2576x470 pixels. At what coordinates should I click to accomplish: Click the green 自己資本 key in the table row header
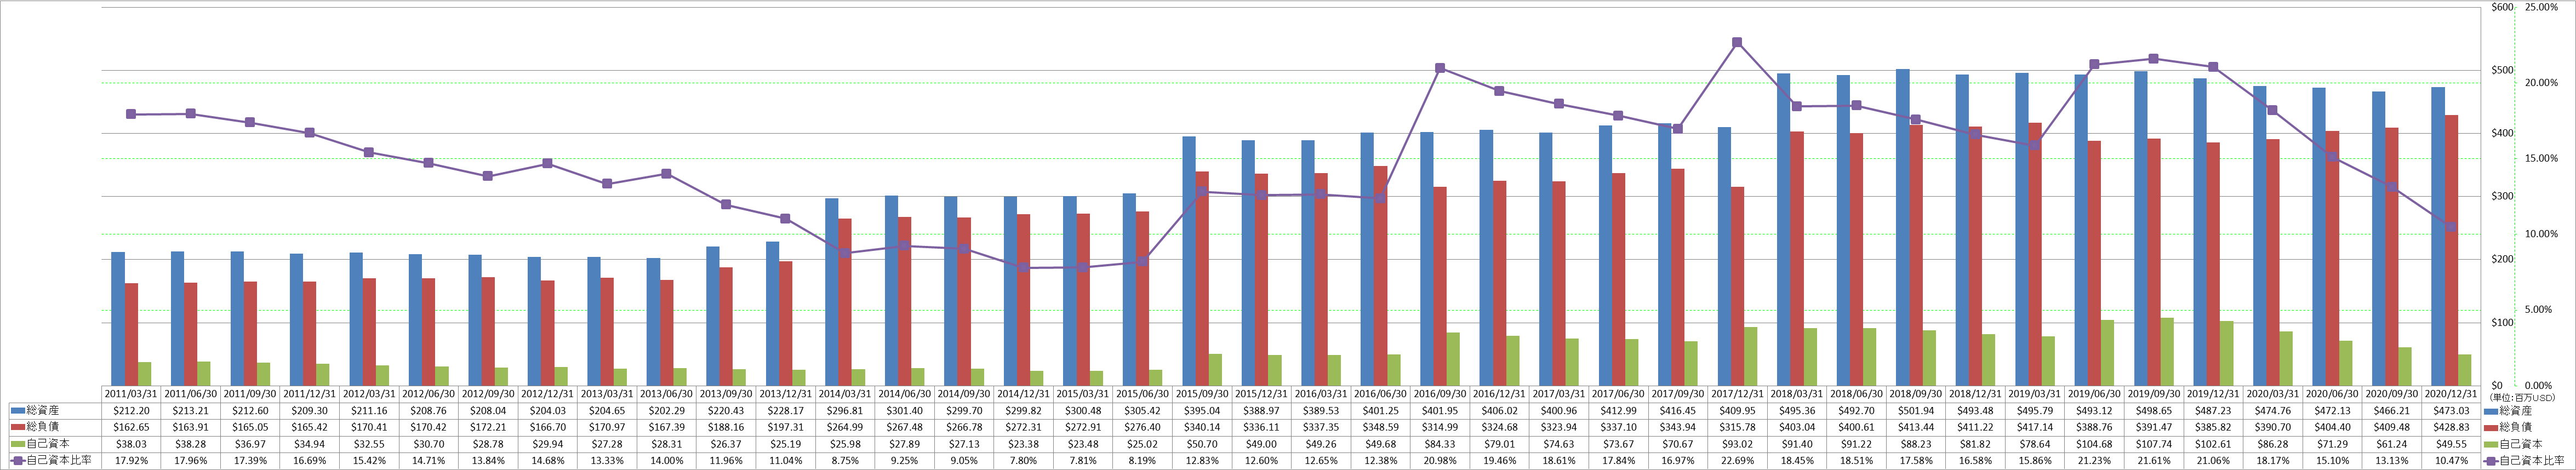tap(18, 444)
